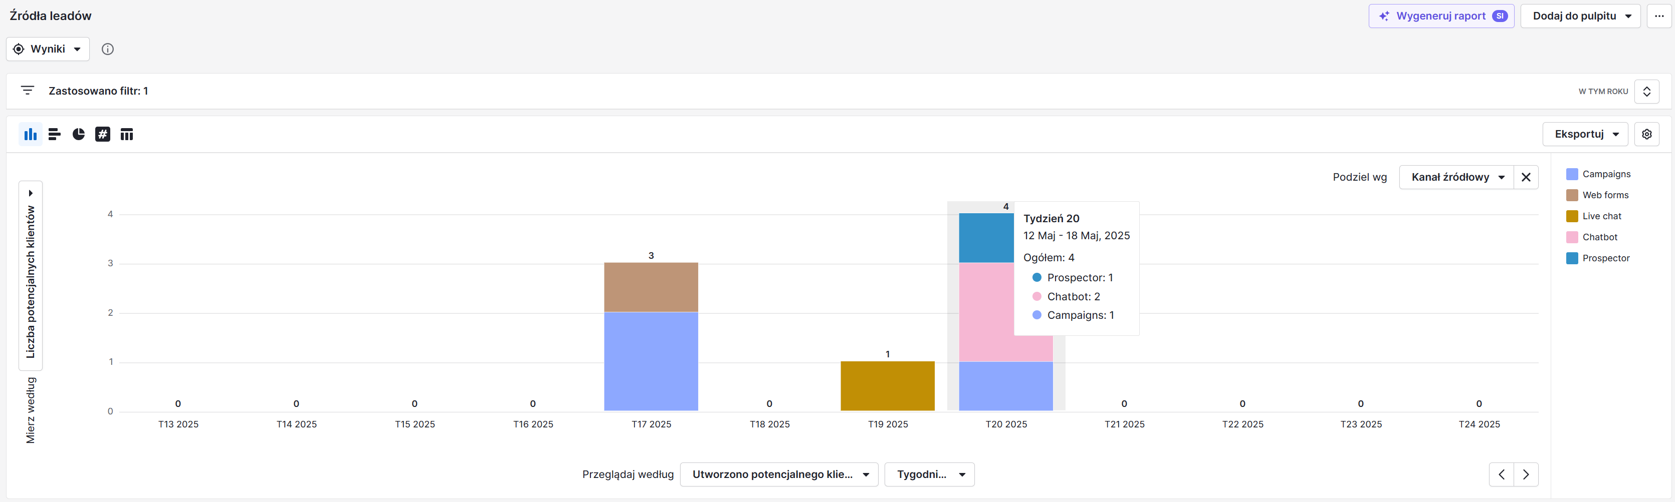Toggle Live chat series in legend
Screen dimensions: 1675x502
(1594, 216)
